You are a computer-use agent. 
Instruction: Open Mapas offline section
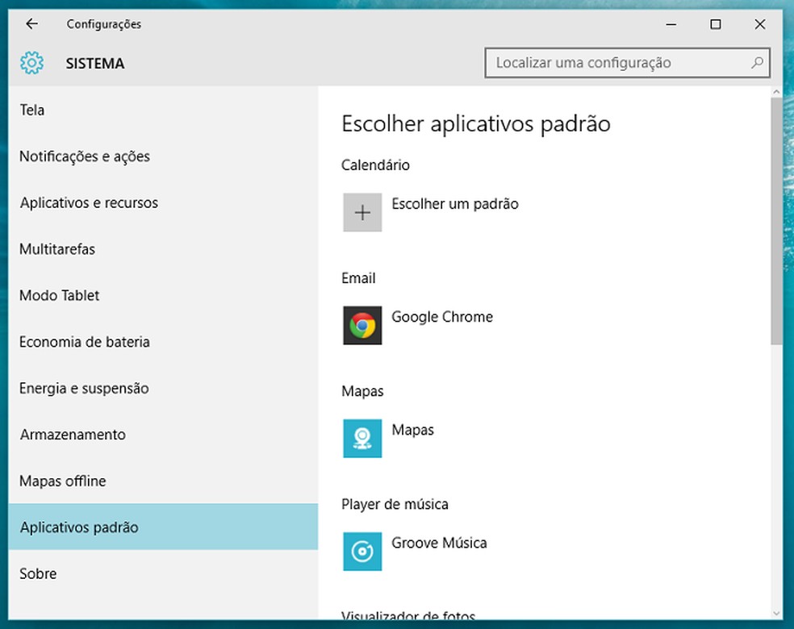(x=63, y=481)
